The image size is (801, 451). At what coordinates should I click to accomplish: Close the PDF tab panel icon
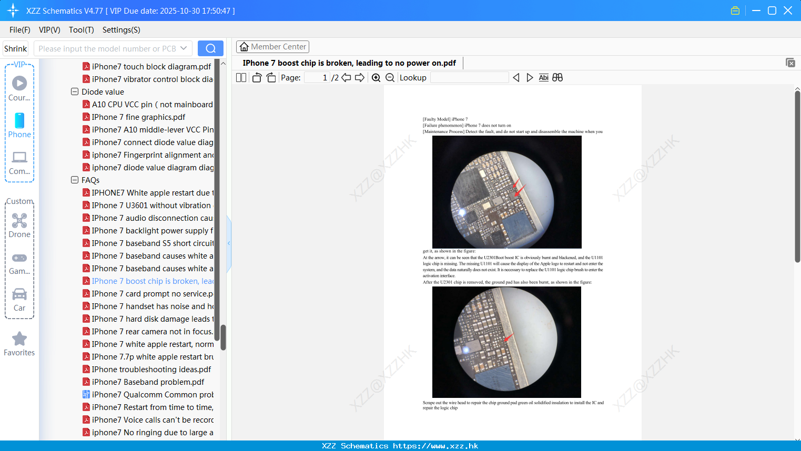point(790,63)
